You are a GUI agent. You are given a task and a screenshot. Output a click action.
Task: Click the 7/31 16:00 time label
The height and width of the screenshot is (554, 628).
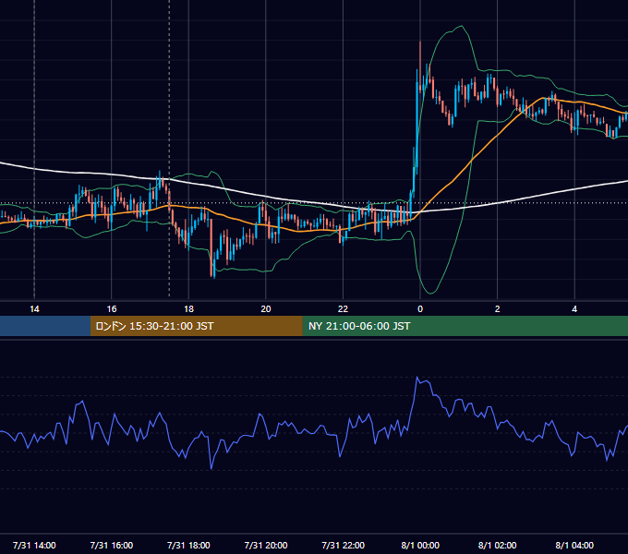(112, 546)
